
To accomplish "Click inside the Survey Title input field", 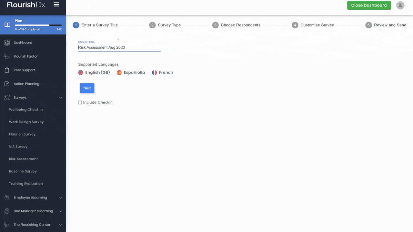I will click(x=119, y=47).
